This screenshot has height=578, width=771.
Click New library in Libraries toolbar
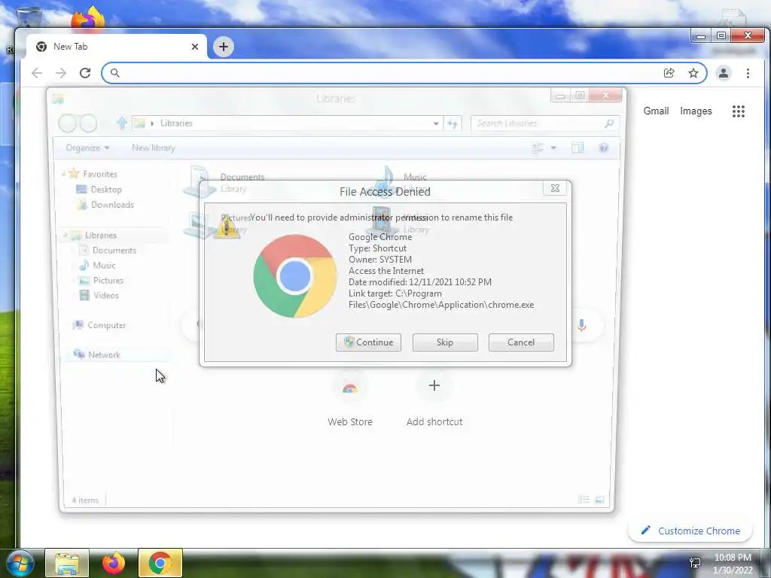[x=154, y=148]
